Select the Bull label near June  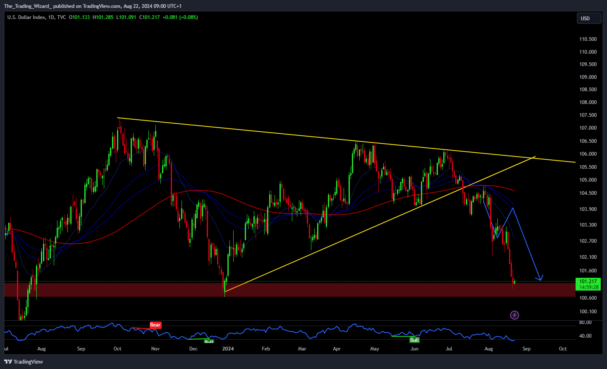tap(414, 340)
